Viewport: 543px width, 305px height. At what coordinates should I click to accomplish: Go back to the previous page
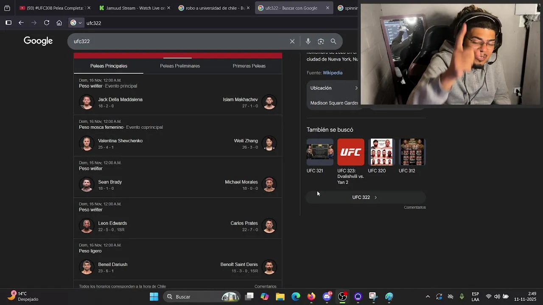point(21,23)
